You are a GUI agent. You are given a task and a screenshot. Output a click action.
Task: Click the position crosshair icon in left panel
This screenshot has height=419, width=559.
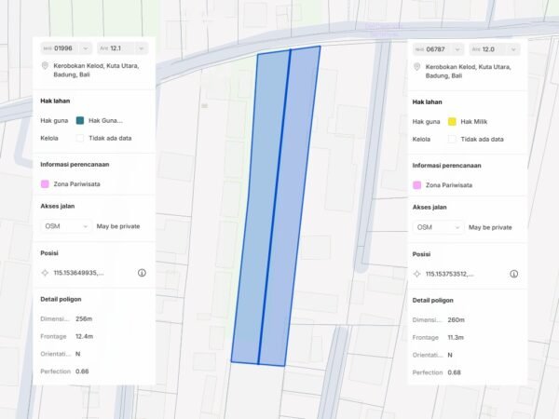45,273
